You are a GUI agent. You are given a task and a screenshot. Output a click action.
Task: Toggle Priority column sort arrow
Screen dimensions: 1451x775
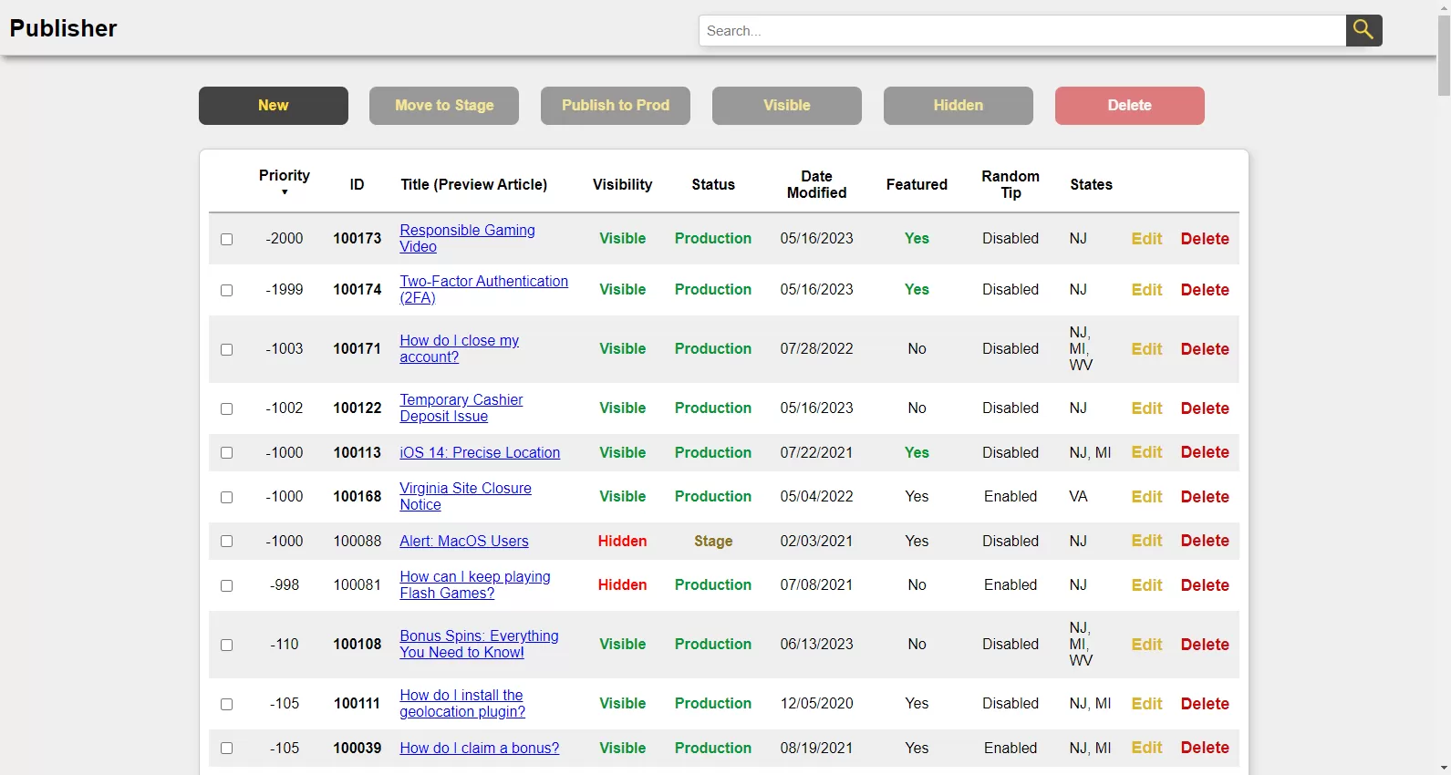pos(285,192)
